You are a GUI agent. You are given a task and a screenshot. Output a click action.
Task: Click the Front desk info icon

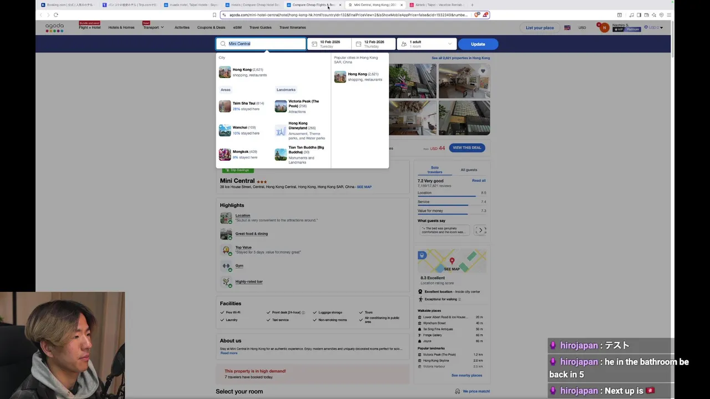[303, 313]
